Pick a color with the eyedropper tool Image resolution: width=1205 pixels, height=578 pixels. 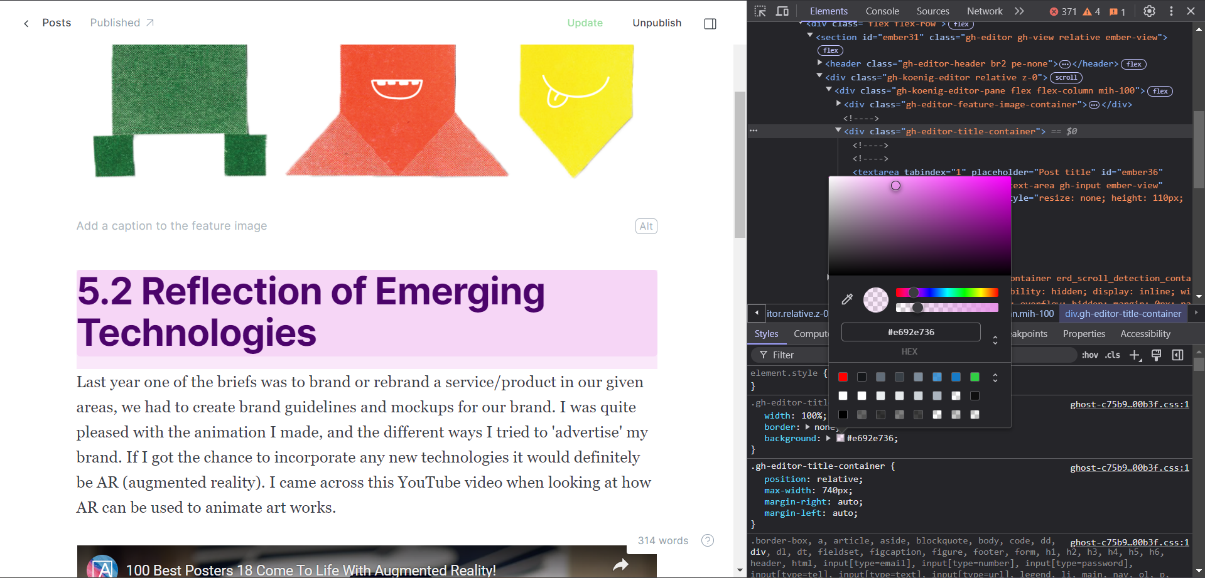click(x=847, y=299)
